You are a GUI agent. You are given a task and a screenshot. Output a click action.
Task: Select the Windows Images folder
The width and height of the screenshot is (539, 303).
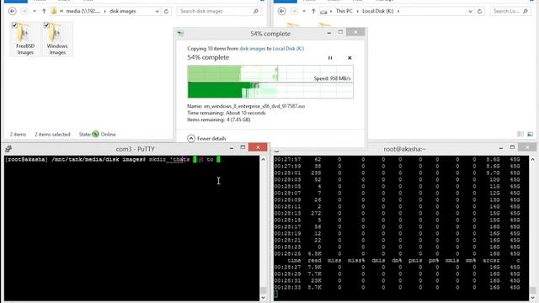pos(57,39)
